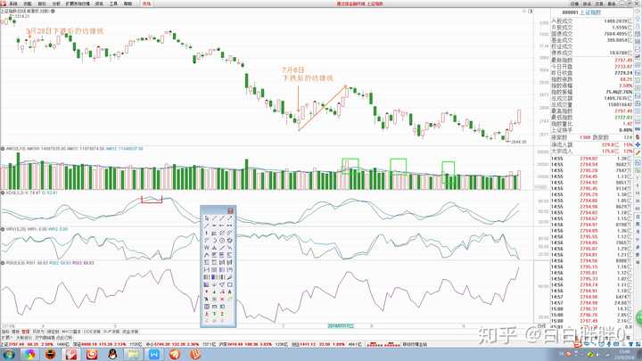Image resolution: width=642 pixels, height=361 pixels.
Task: Choose the red X delete-drawing tool
Action: (x=222, y=299)
